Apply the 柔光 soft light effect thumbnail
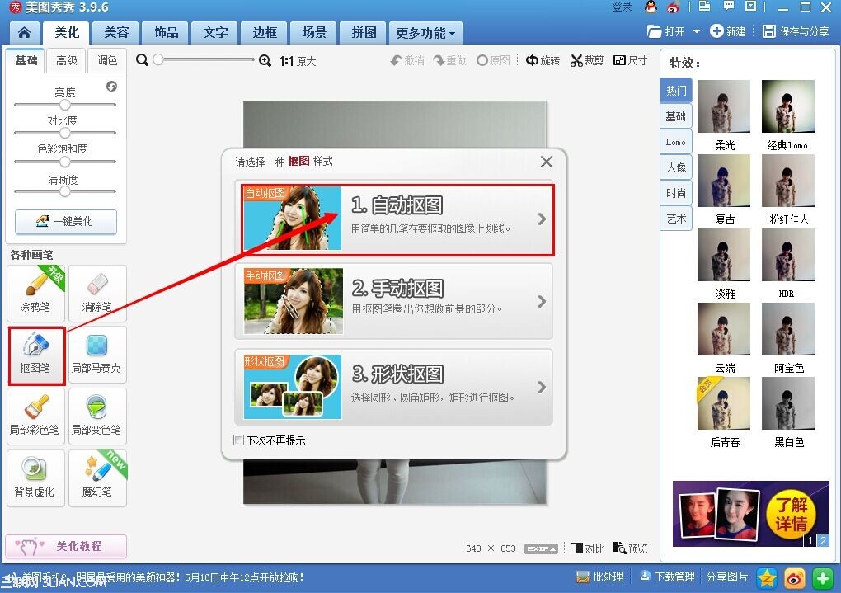The image size is (841, 593). [724, 106]
